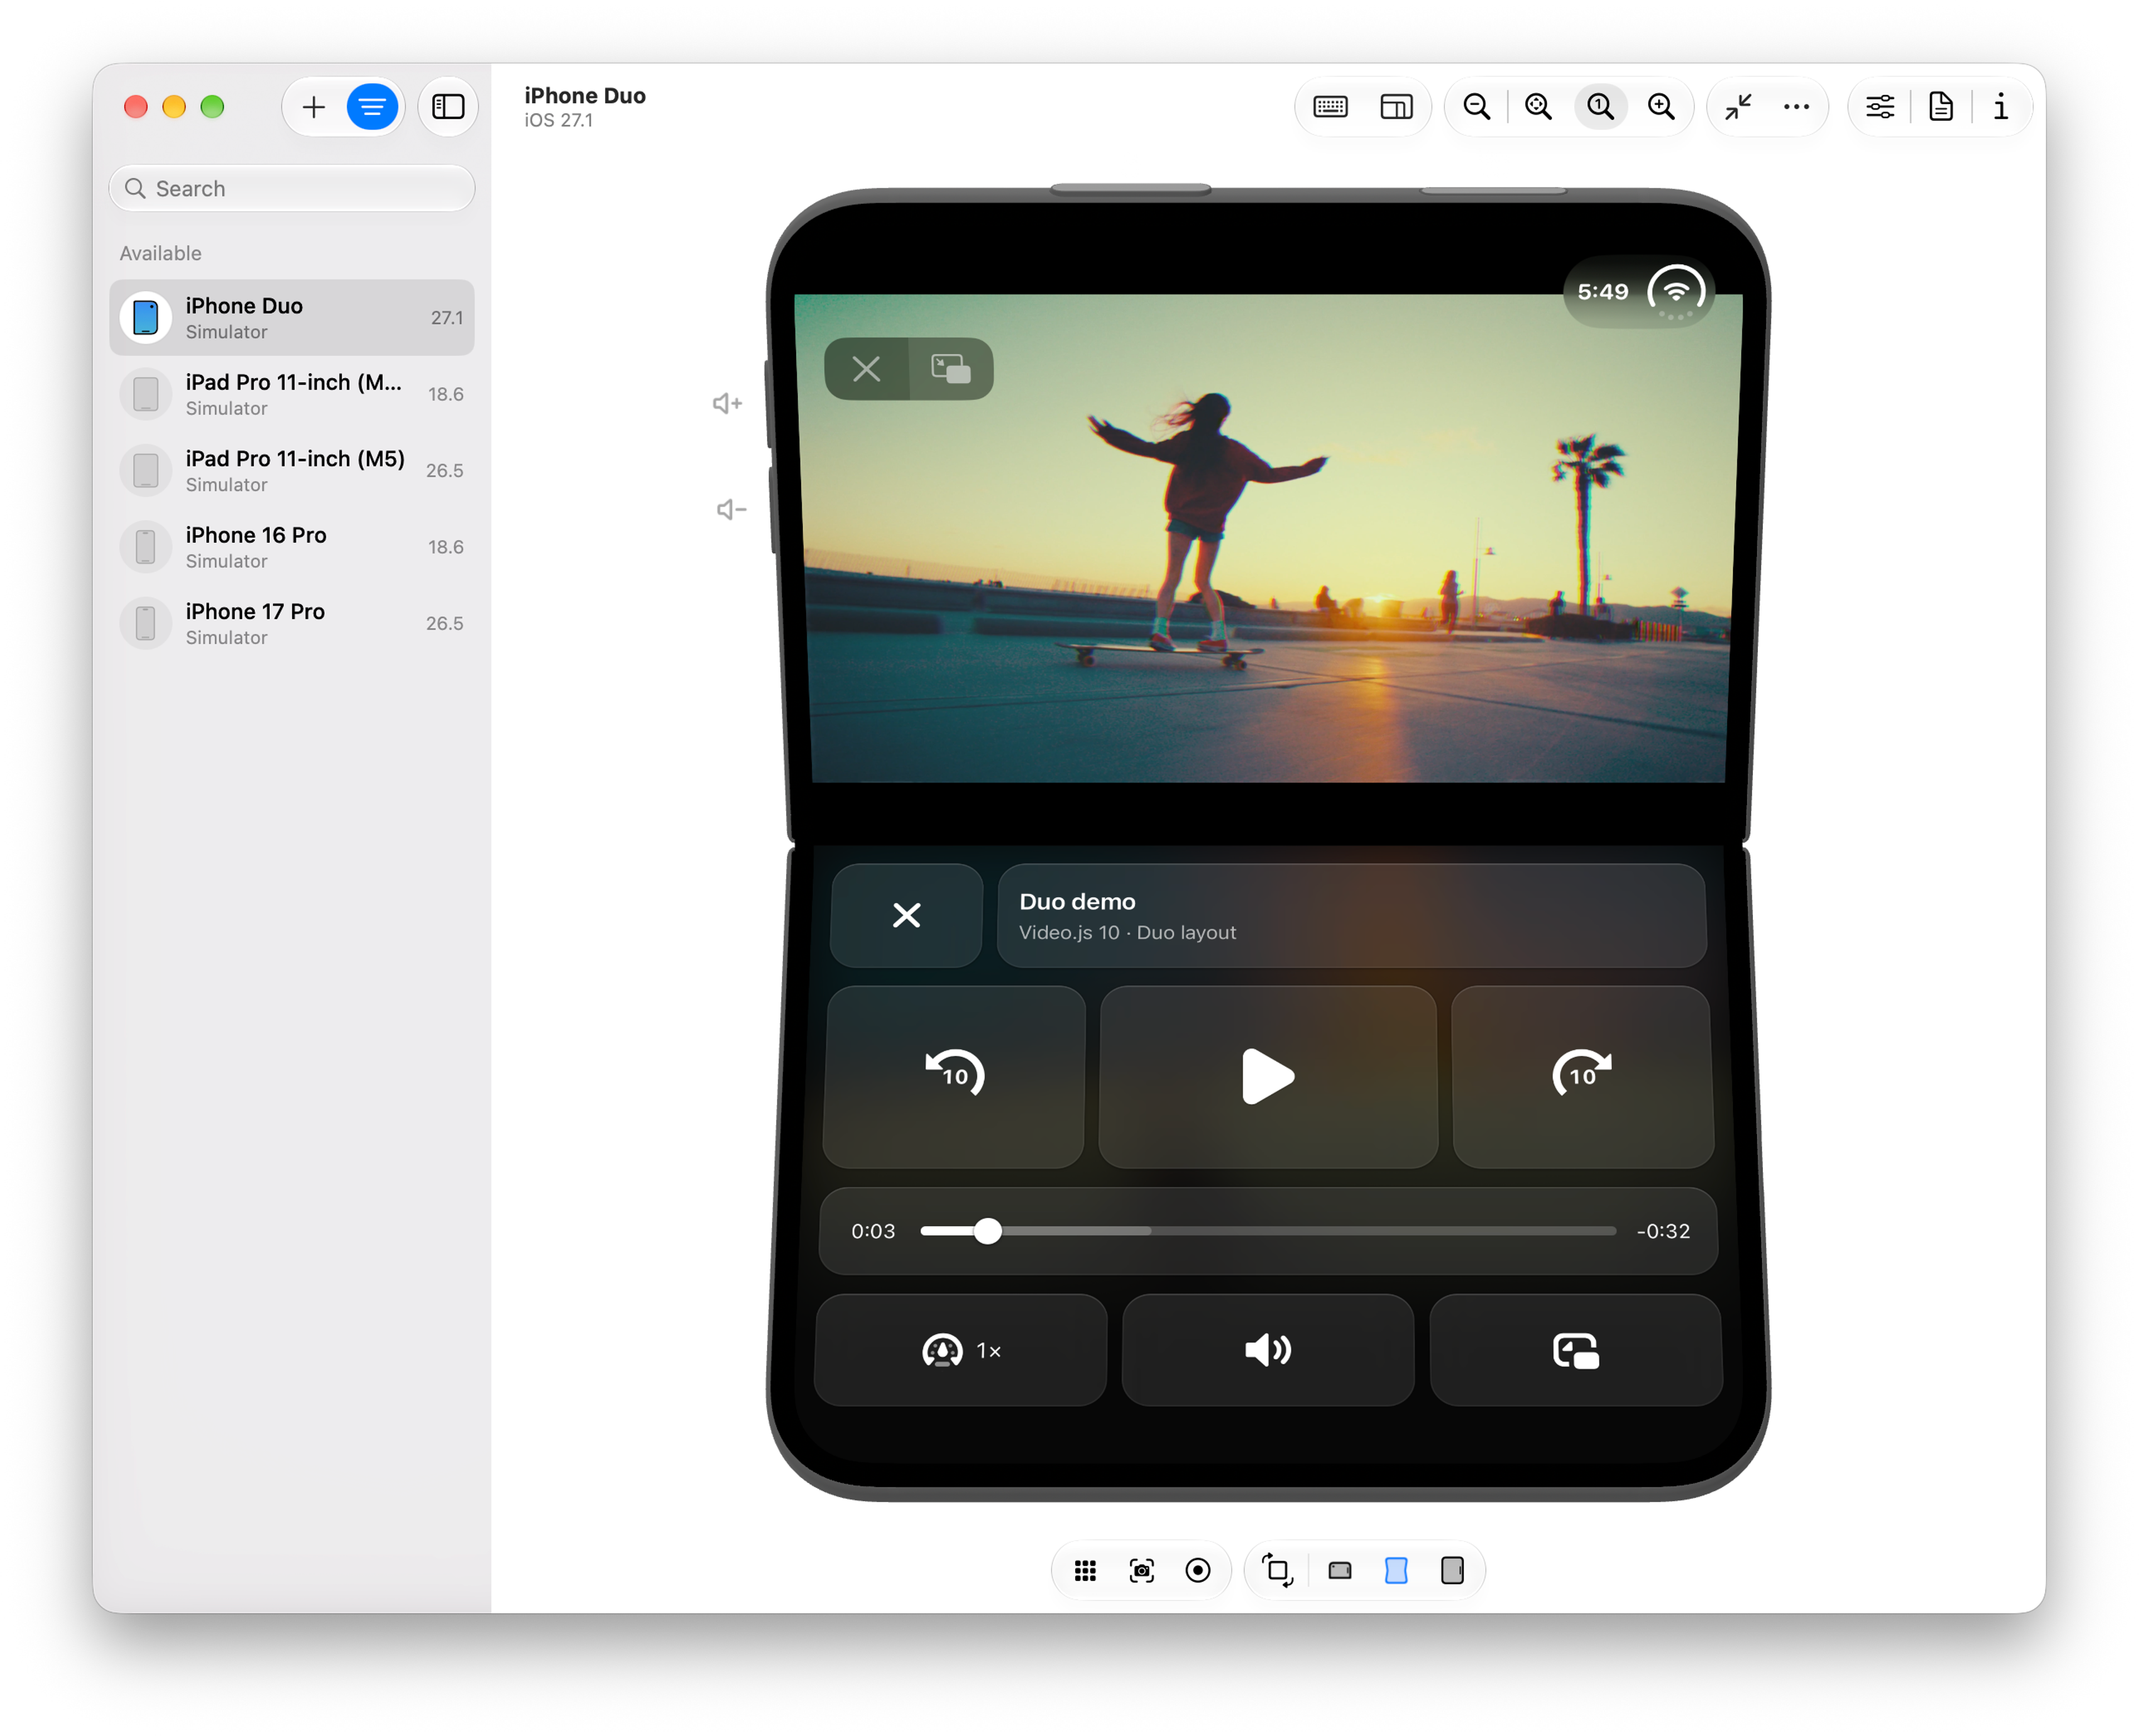Image resolution: width=2139 pixels, height=1736 pixels.
Task: Click the collapse arrows icon in toolbar
Action: tap(1738, 107)
